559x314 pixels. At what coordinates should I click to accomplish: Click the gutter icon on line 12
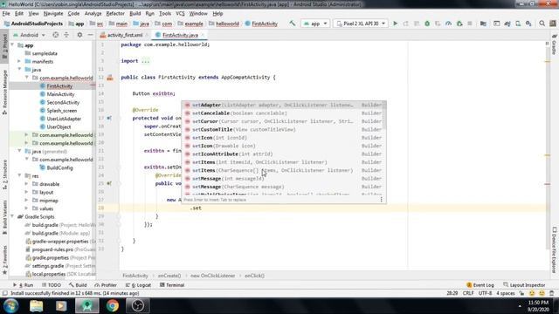[x=110, y=78]
